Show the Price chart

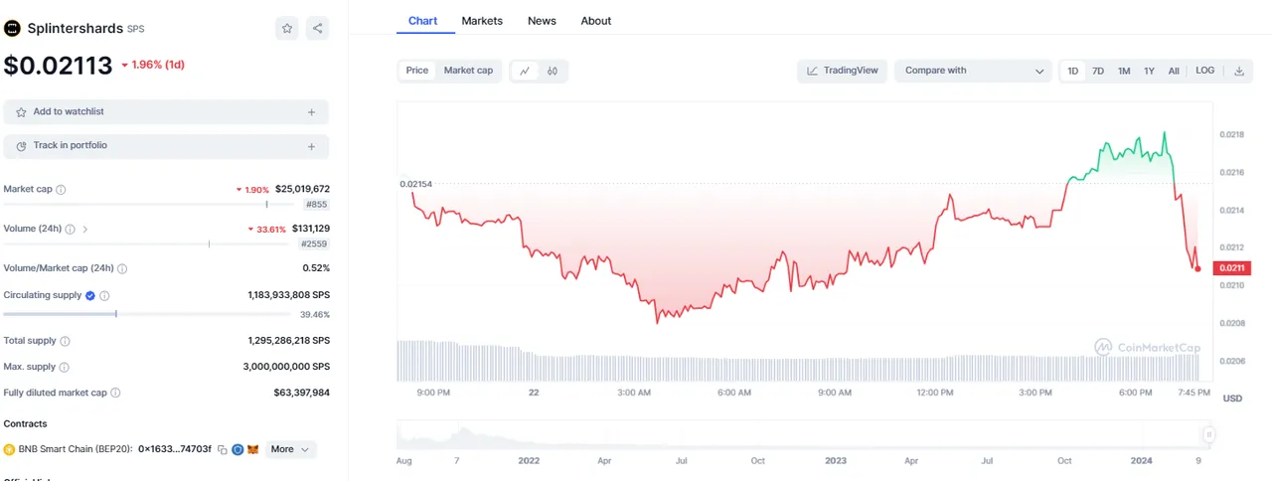coord(417,71)
